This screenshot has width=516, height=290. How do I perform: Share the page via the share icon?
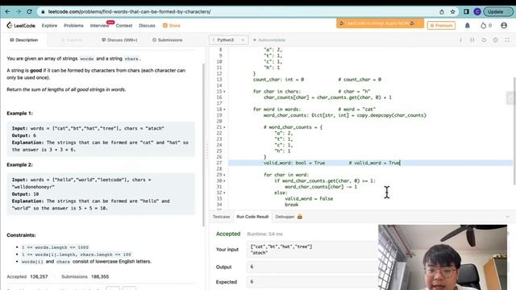(442, 12)
